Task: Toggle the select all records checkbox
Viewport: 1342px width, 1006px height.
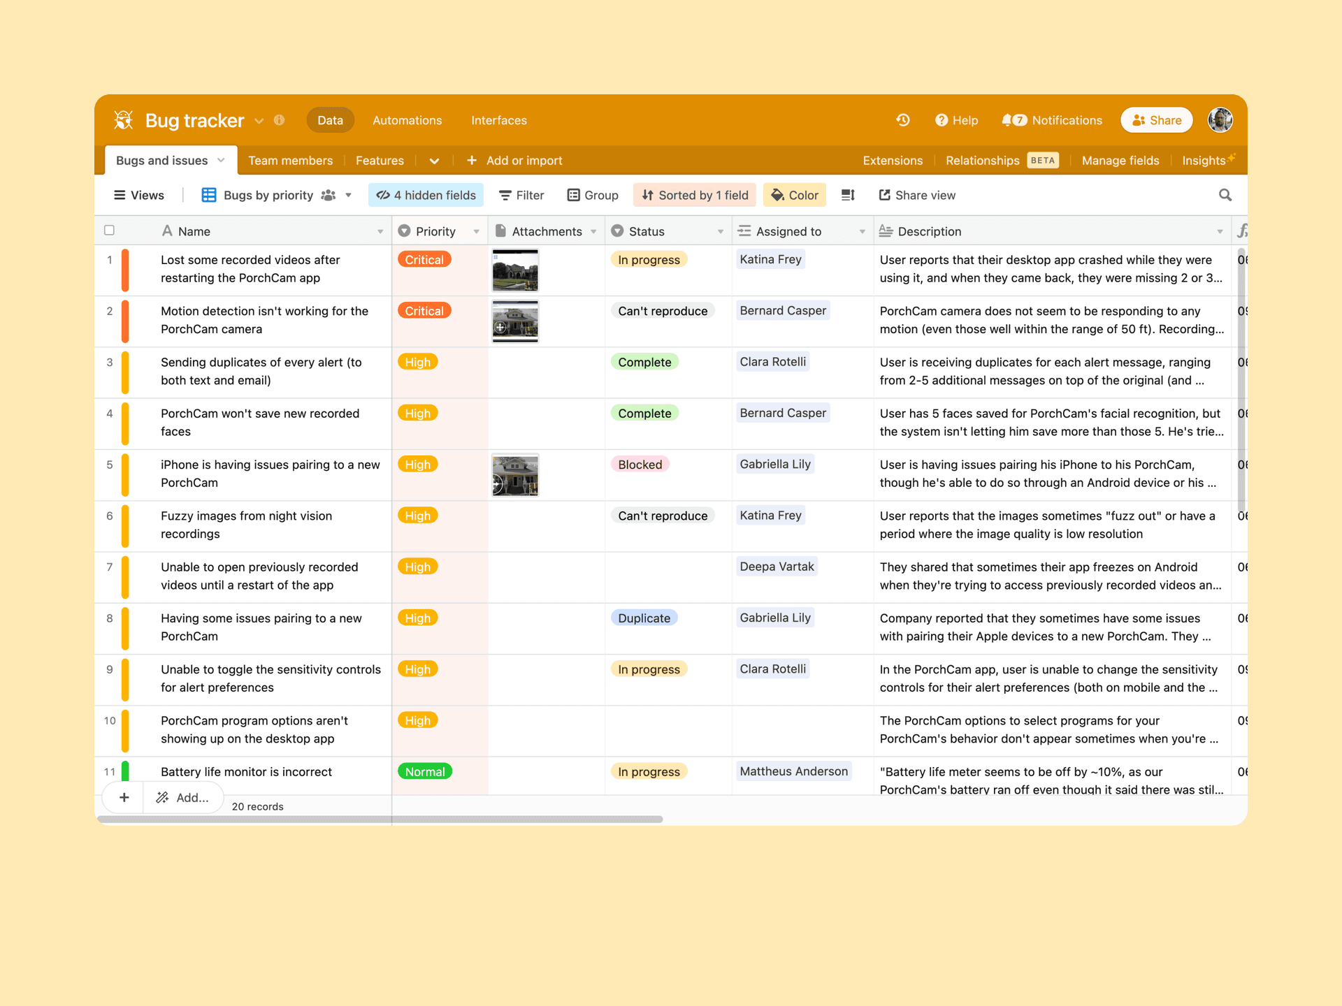Action: click(109, 230)
